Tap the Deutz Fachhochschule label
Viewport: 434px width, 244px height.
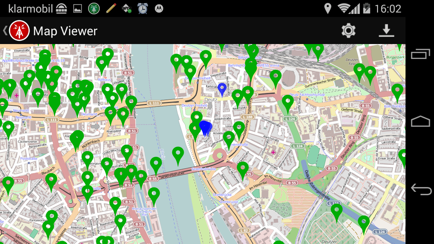coord(307,95)
